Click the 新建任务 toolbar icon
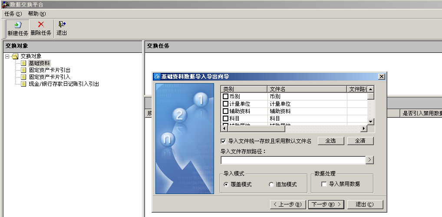The height and width of the screenshot is (217, 442). point(18,25)
